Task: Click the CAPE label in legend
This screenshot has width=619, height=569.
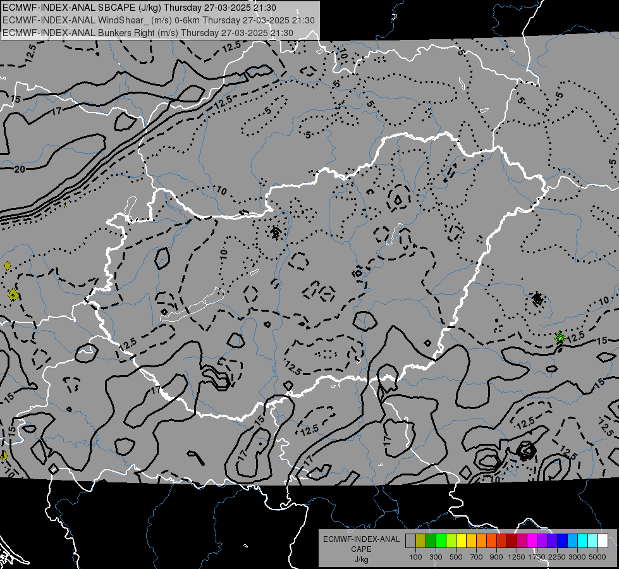Action: pos(361,549)
